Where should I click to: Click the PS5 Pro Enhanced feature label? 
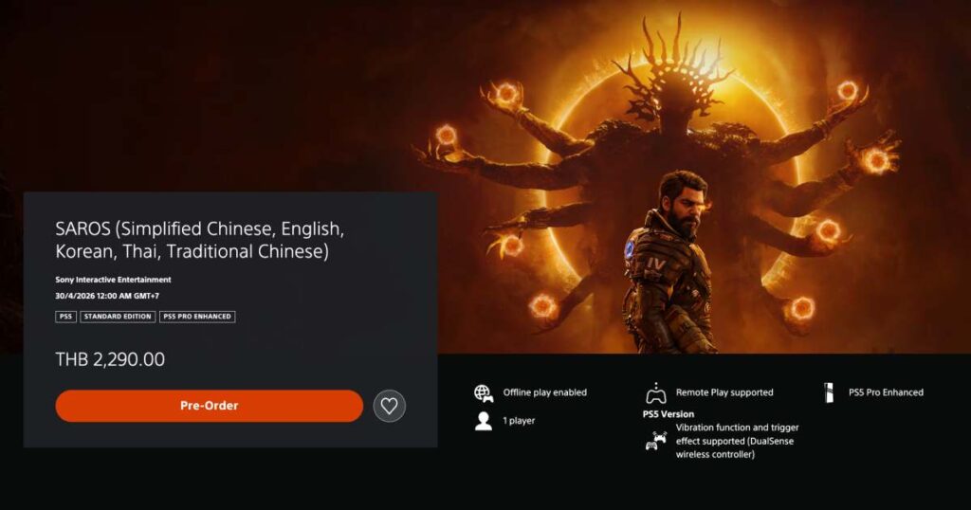pyautogui.click(x=887, y=392)
